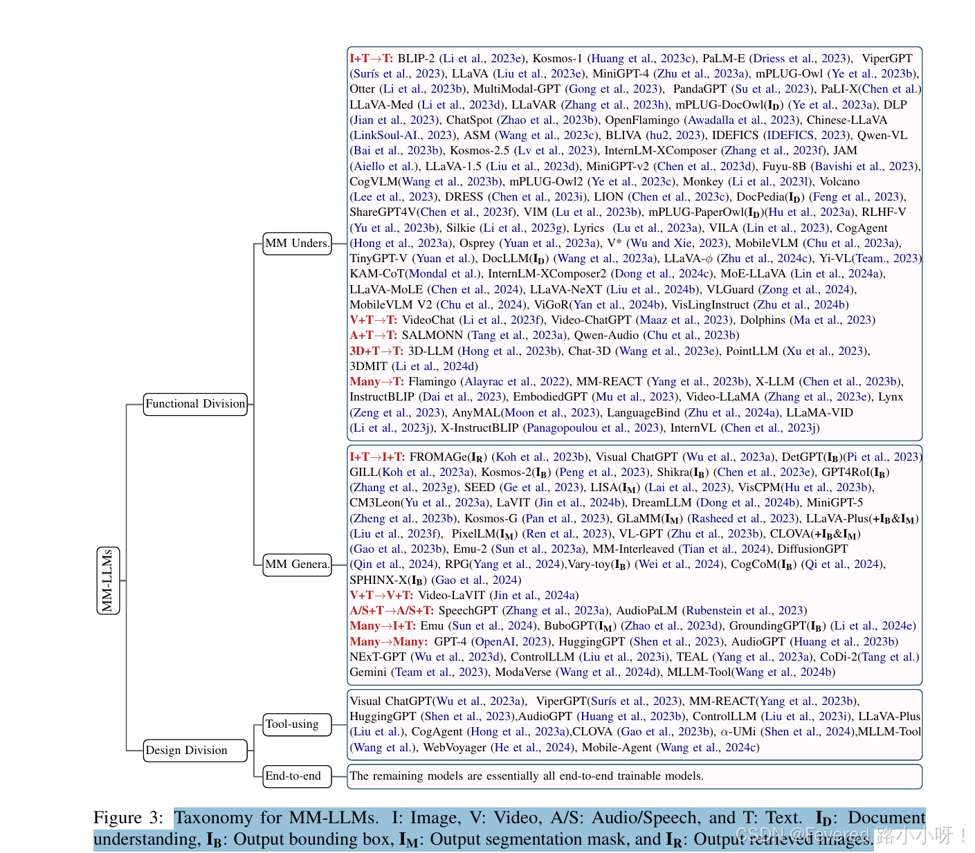Click the V* citation Wu and Xie, 2023
Screen dimensions: 975x853
(x=675, y=244)
